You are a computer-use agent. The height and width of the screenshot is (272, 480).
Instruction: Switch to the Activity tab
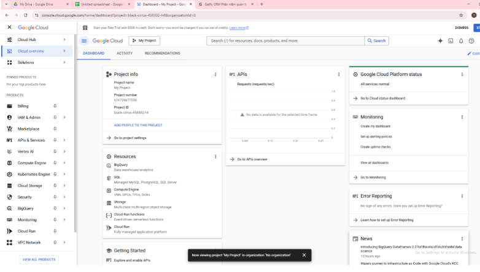(125, 53)
